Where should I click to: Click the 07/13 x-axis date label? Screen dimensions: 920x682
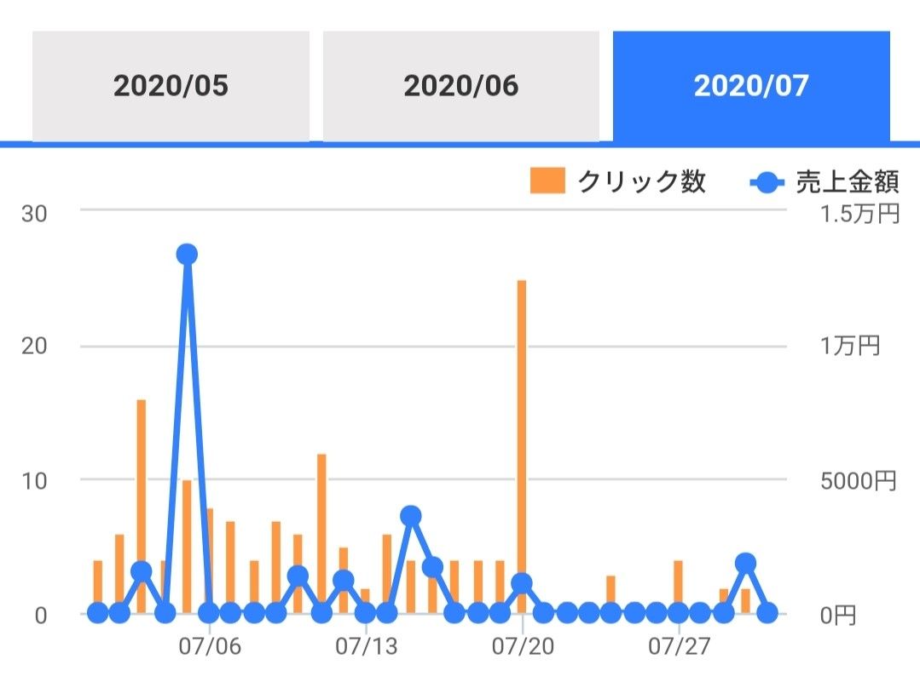[366, 647]
